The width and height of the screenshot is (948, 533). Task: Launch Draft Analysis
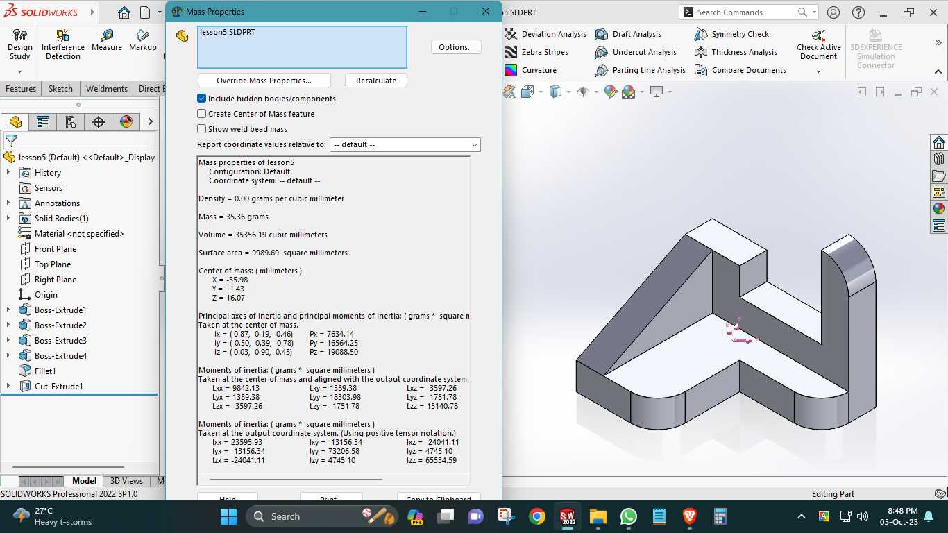[628, 34]
